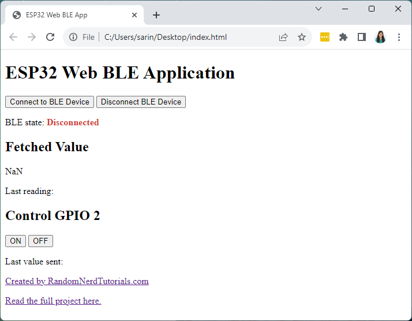412x321 pixels.
Task: Click the browser forward arrow
Action: [x=32, y=37]
